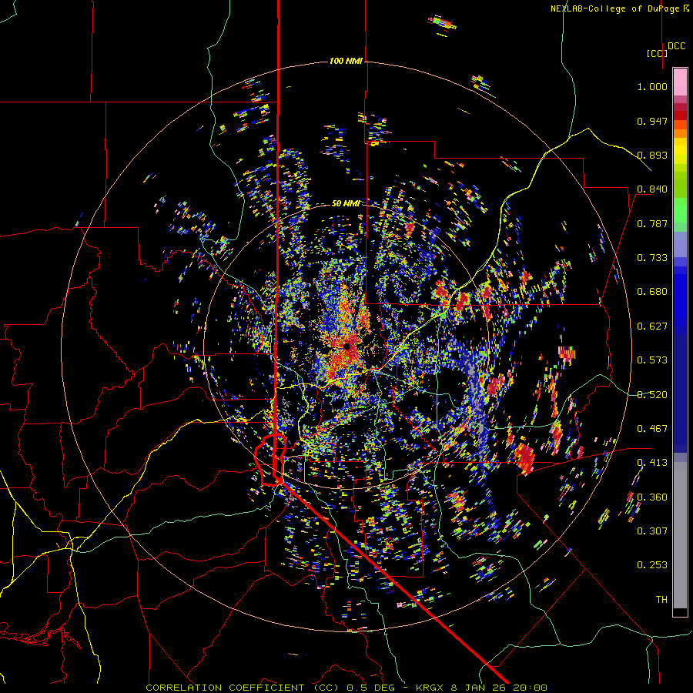Click the 0.253 legend value

(652, 565)
